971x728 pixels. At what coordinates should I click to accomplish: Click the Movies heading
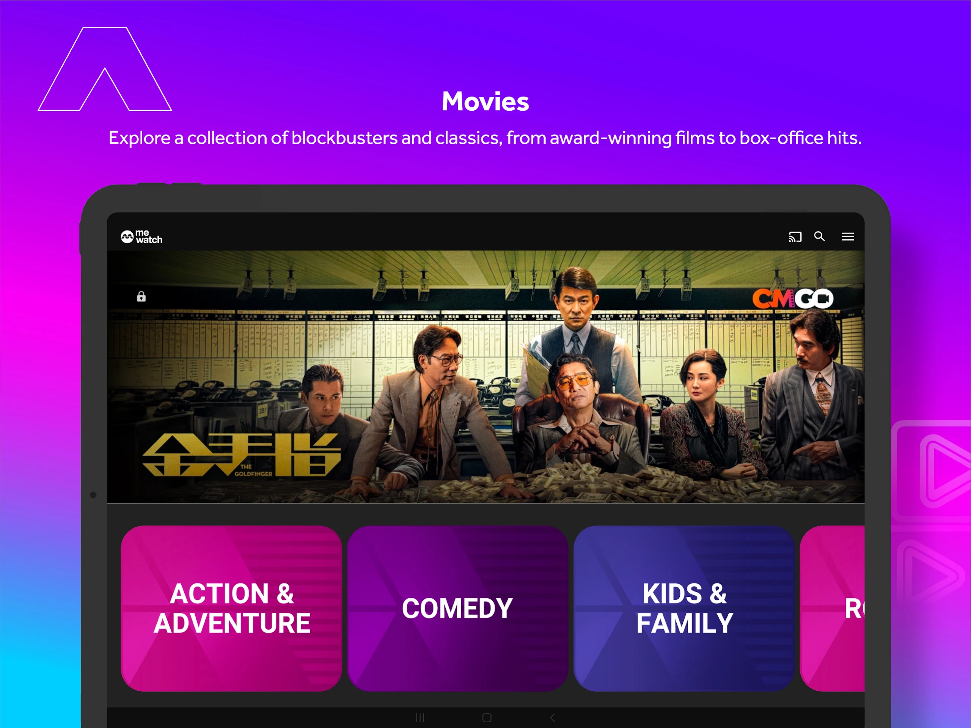tap(485, 101)
